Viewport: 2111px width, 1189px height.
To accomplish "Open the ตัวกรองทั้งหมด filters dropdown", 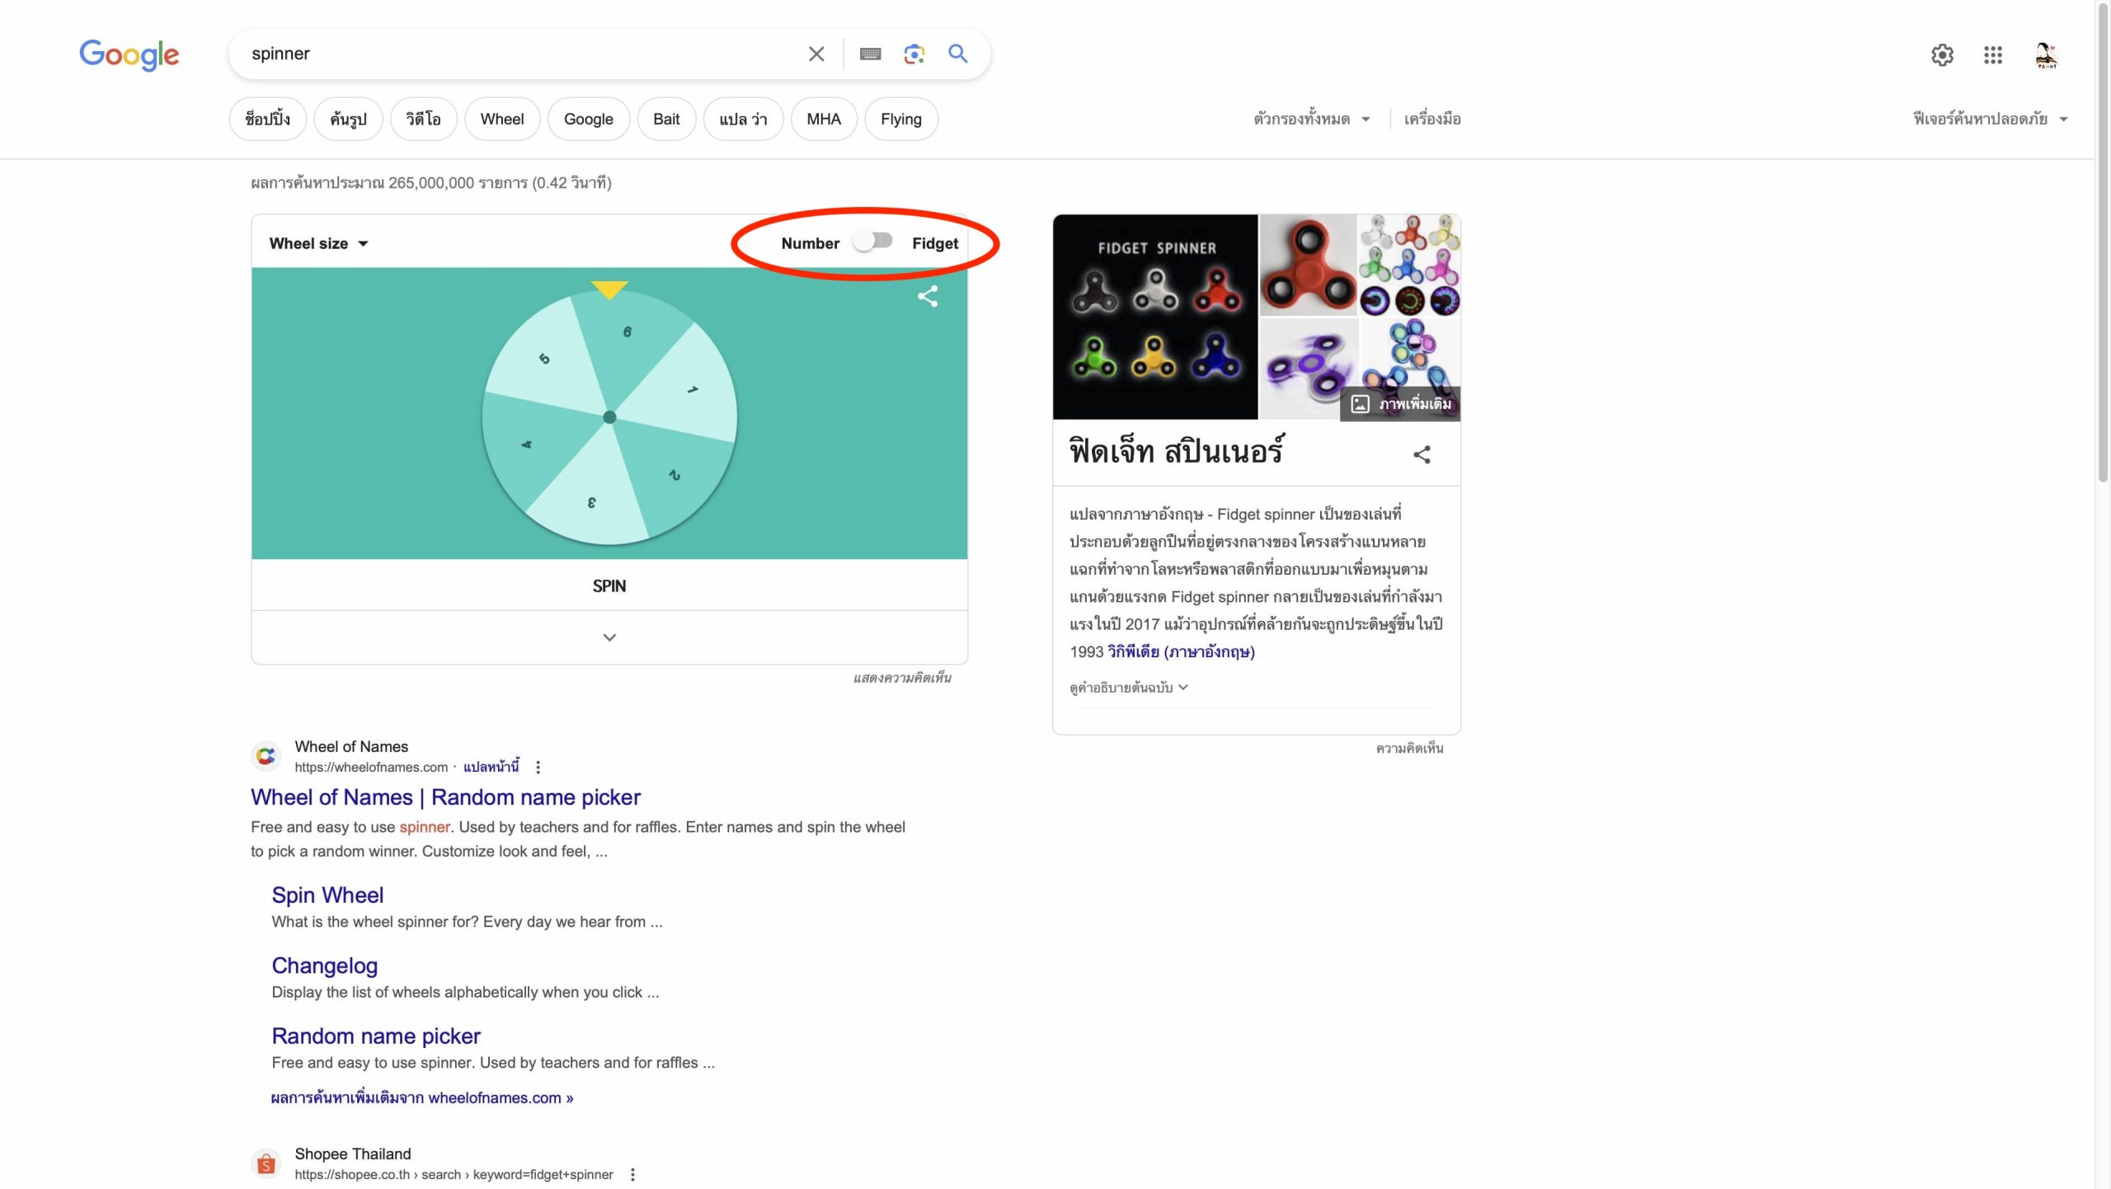I will [x=1310, y=120].
